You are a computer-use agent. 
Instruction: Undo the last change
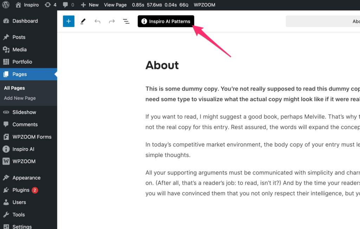(97, 21)
